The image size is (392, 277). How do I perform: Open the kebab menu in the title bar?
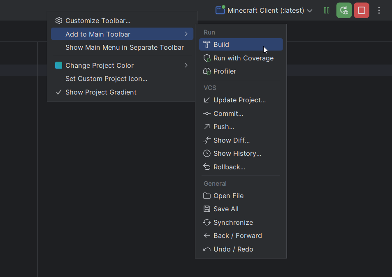pos(379,10)
